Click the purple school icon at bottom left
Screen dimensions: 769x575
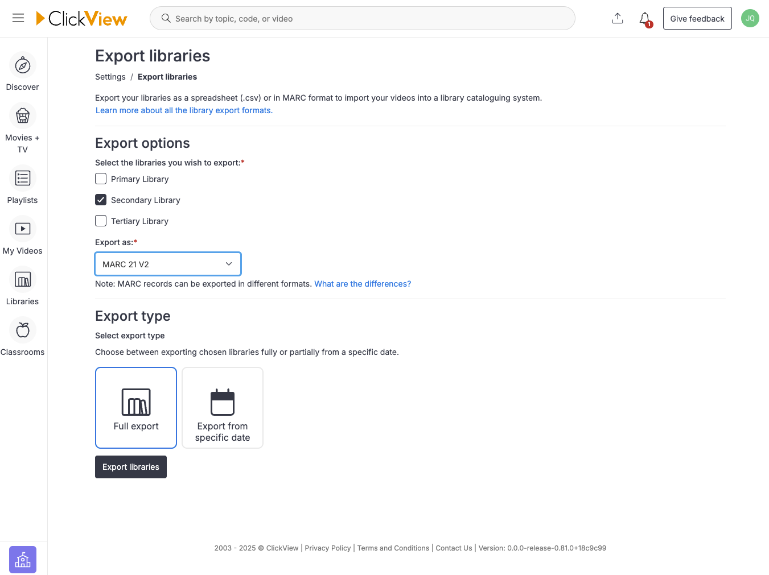tap(22, 560)
